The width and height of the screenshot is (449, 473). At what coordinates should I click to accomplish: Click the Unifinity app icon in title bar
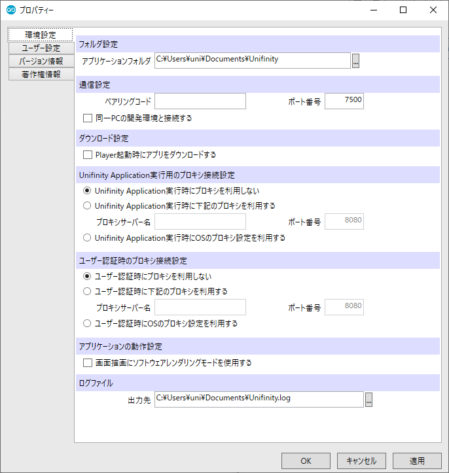(x=11, y=10)
